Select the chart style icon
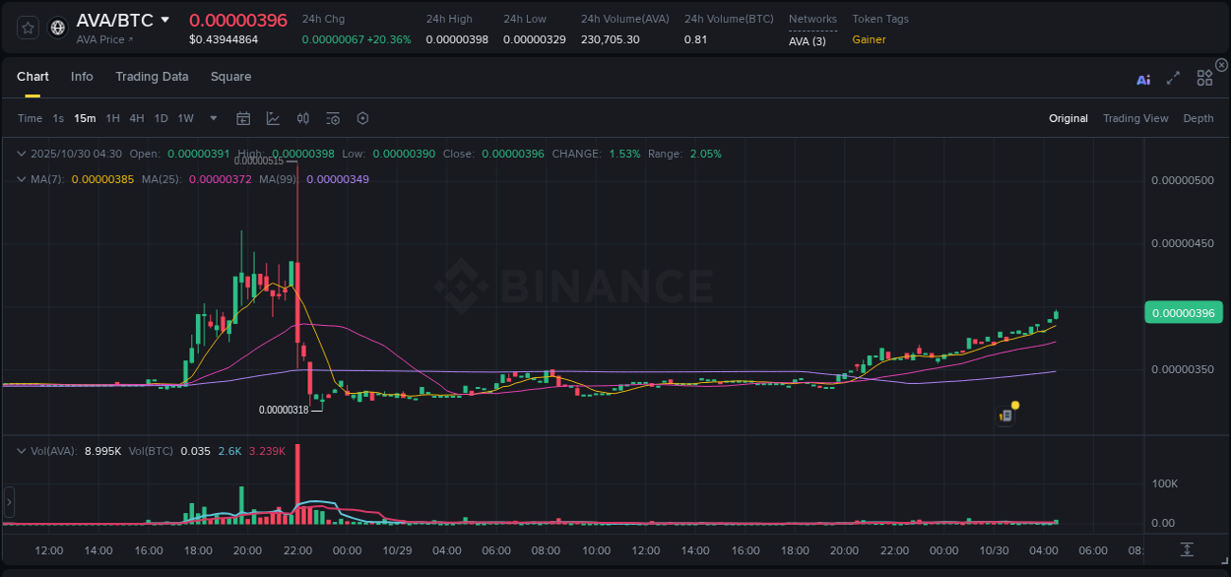The image size is (1231, 577). click(x=273, y=118)
